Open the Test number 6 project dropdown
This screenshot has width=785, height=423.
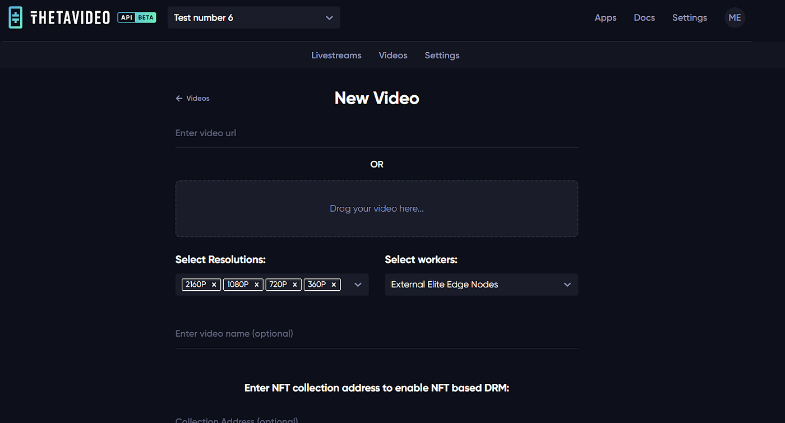253,17
